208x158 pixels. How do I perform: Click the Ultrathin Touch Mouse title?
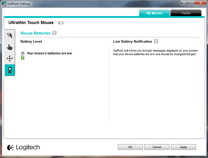31,22
